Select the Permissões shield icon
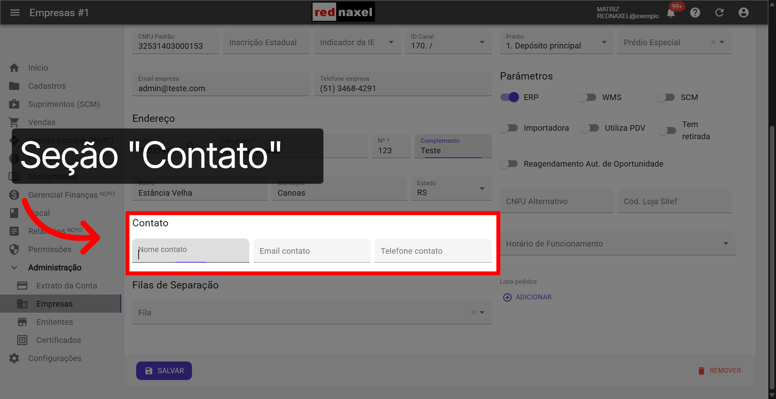776x399 pixels. pyautogui.click(x=14, y=249)
